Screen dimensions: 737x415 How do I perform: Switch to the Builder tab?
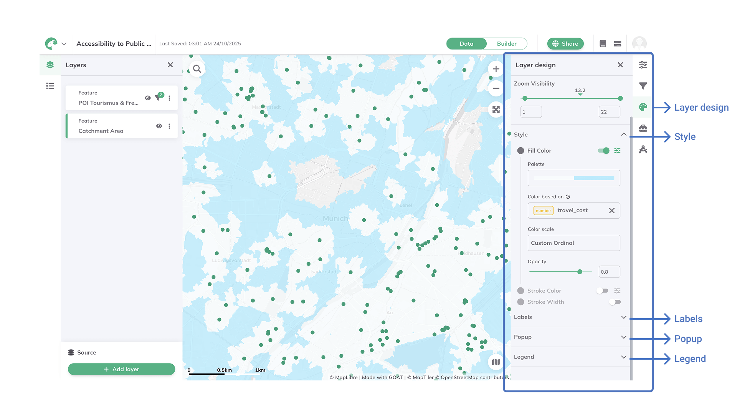click(506, 44)
